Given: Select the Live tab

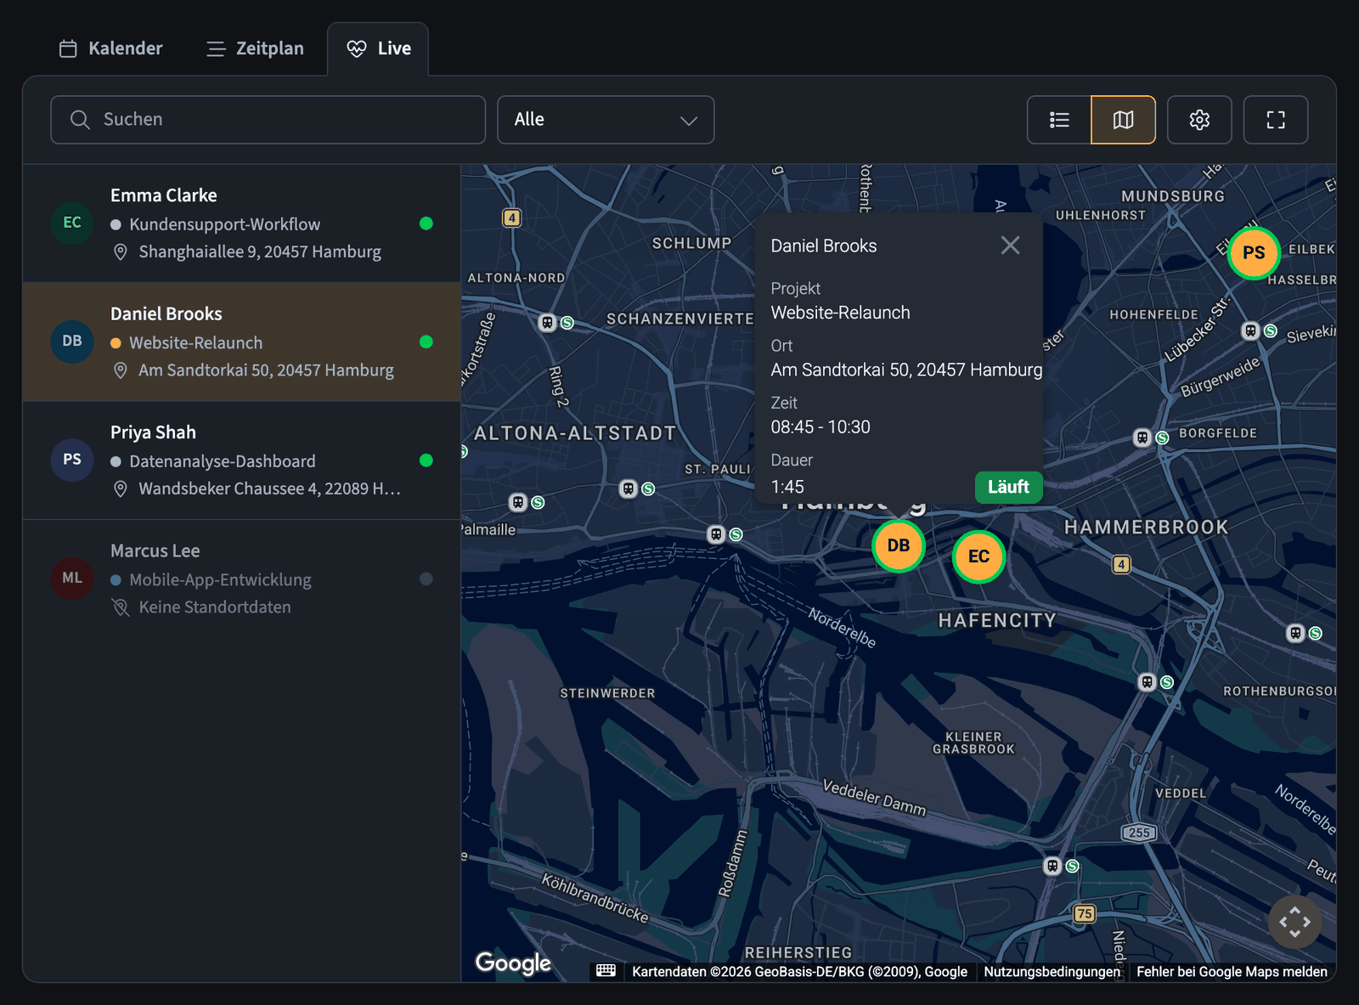Looking at the screenshot, I should click(379, 48).
